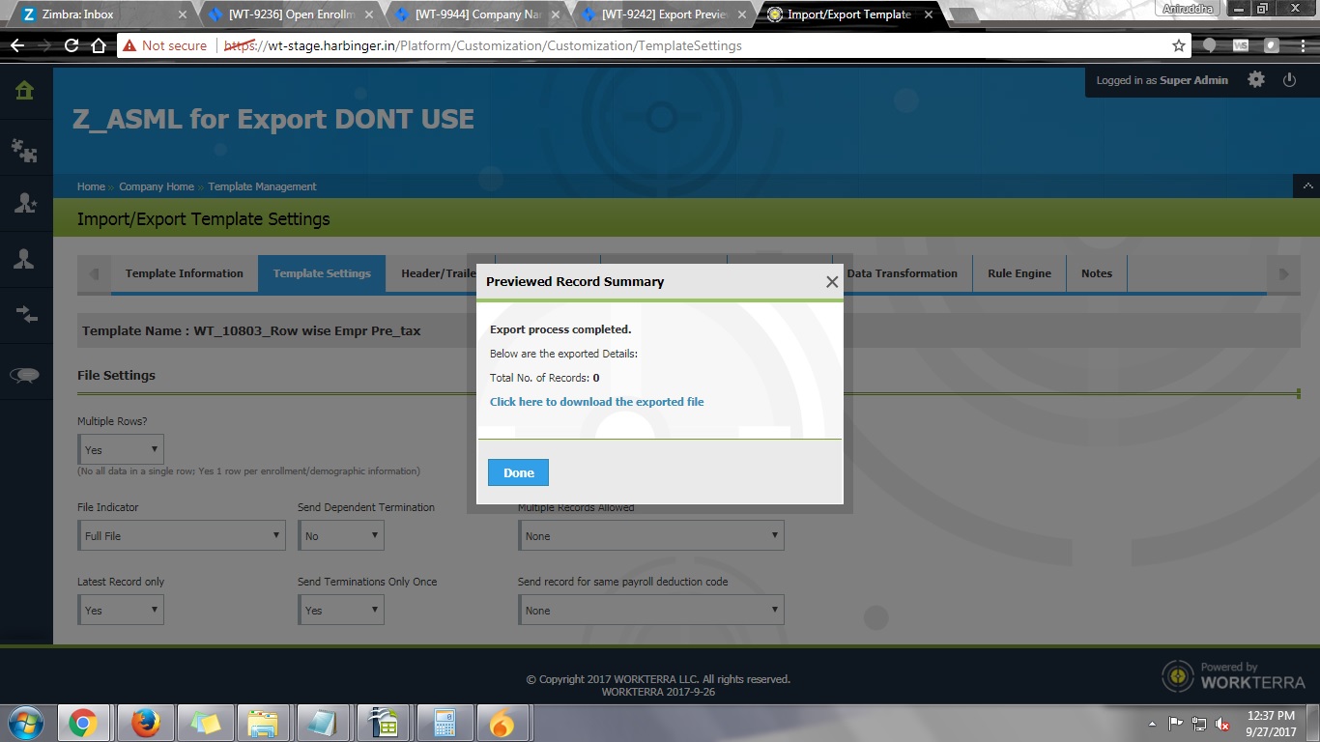The image size is (1320, 742).
Task: Bookmark this page with star
Action: pyautogui.click(x=1179, y=45)
